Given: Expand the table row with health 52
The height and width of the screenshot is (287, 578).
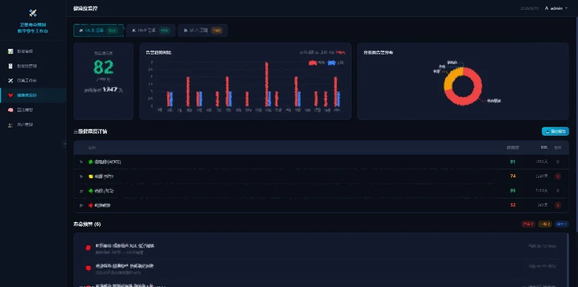Looking at the screenshot, I should [x=81, y=205].
